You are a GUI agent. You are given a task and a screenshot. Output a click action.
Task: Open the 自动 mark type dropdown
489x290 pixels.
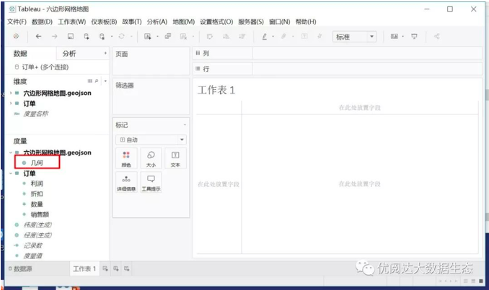coord(151,140)
